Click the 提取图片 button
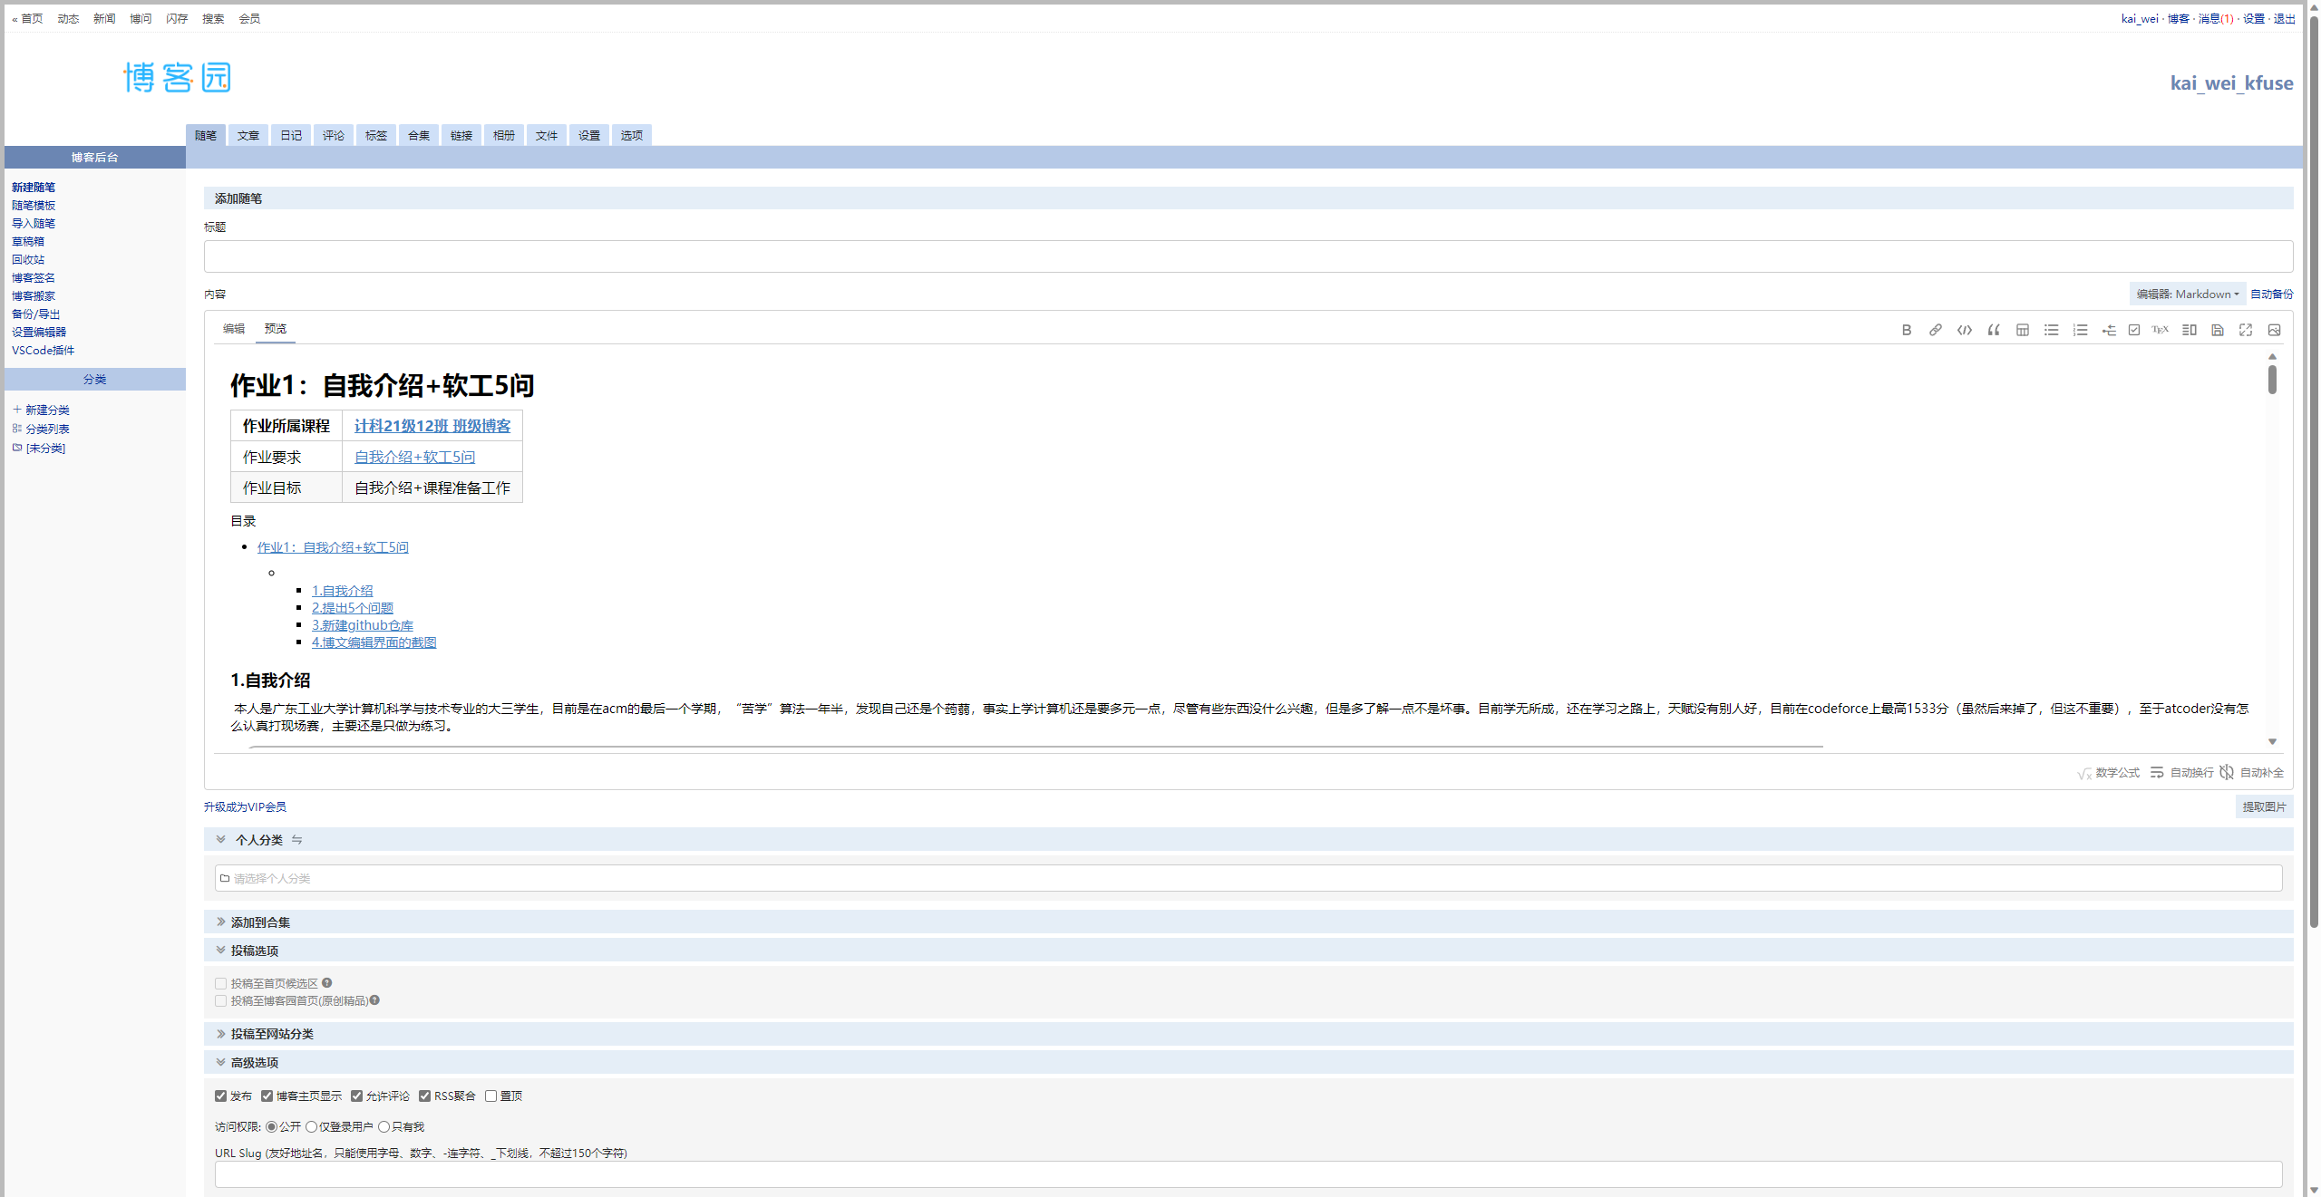 [x=2264, y=806]
